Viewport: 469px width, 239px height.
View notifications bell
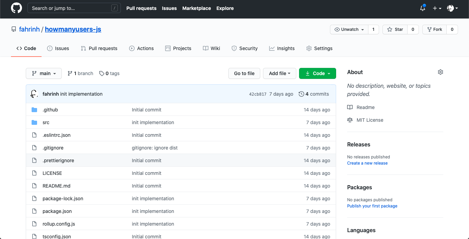(x=423, y=8)
